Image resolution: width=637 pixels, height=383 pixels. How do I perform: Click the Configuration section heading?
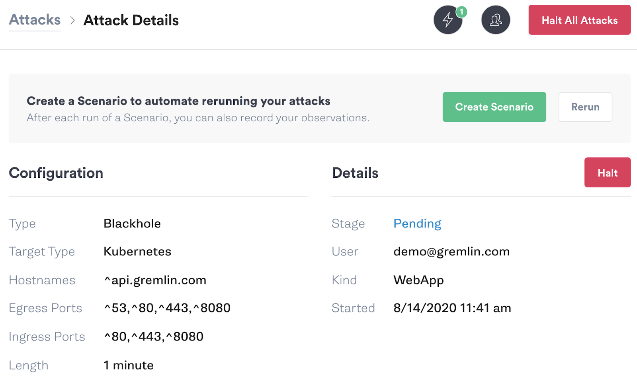coord(56,173)
